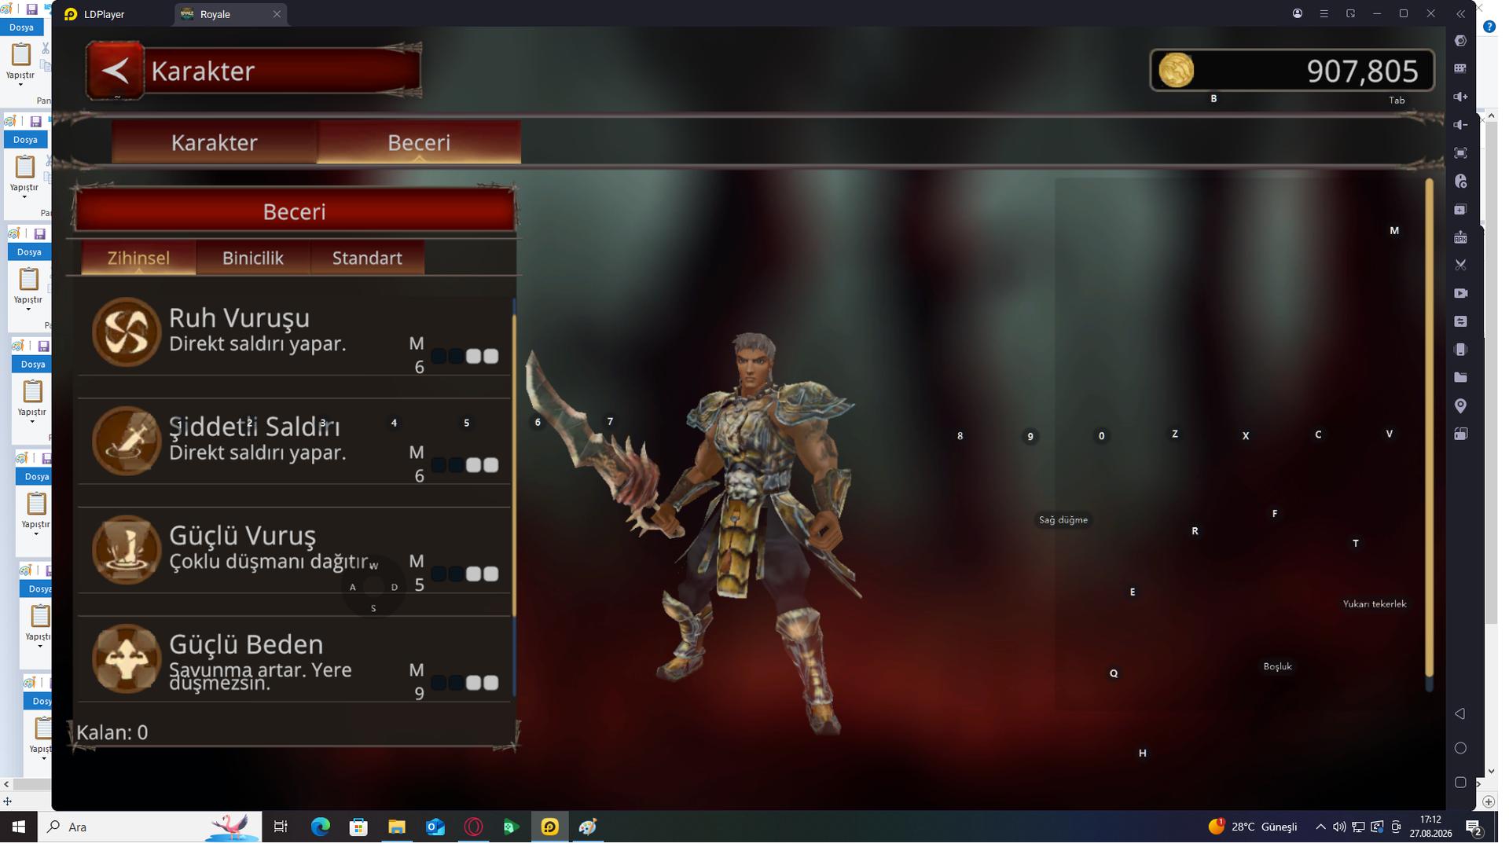Screen dimensions: 1509x847
Task: Select the Güçlü Vuruş skill name
Action: (x=242, y=536)
